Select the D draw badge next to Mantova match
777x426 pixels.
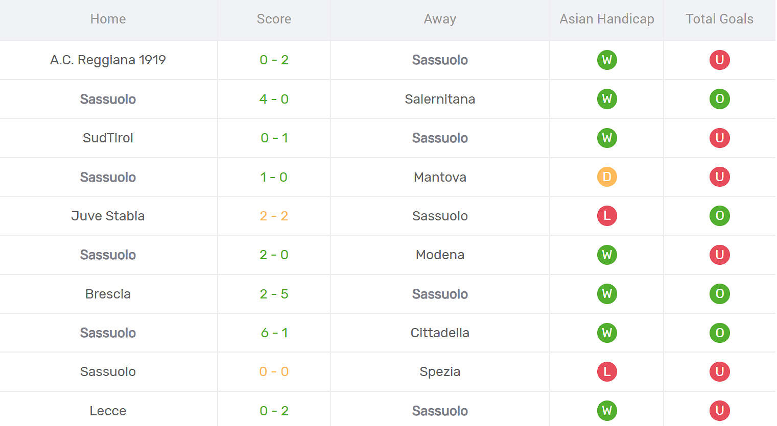[x=606, y=177]
